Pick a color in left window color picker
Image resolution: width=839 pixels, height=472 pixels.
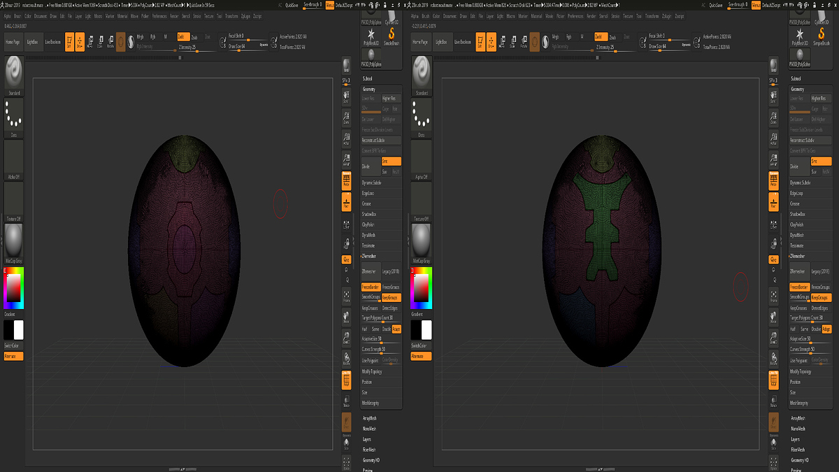pyautogui.click(x=14, y=287)
